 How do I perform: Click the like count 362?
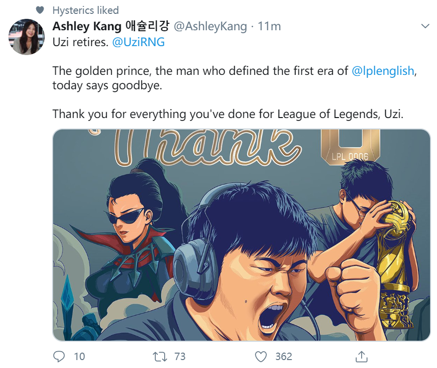click(x=284, y=357)
